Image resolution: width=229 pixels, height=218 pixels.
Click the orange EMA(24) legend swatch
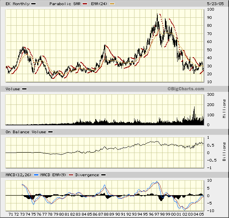(x=112, y=4)
